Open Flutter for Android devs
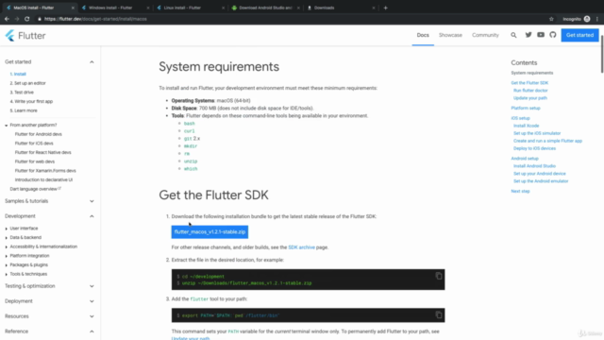 pos(38,134)
